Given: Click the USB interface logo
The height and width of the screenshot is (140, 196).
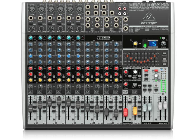Looking at the screenshot, I should (103, 38).
